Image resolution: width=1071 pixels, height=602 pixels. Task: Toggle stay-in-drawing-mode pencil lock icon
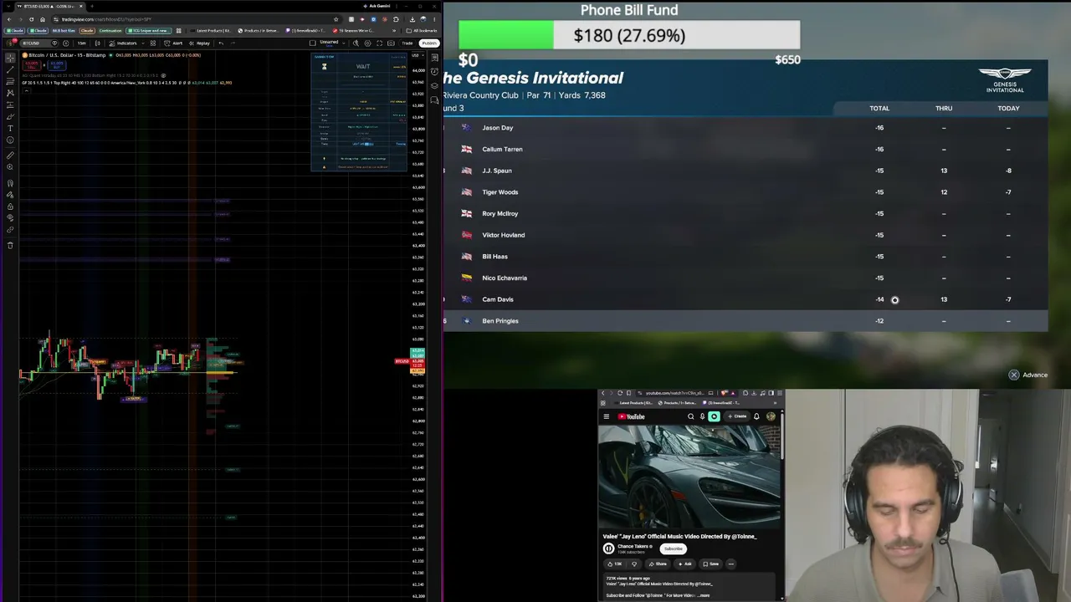click(x=10, y=195)
